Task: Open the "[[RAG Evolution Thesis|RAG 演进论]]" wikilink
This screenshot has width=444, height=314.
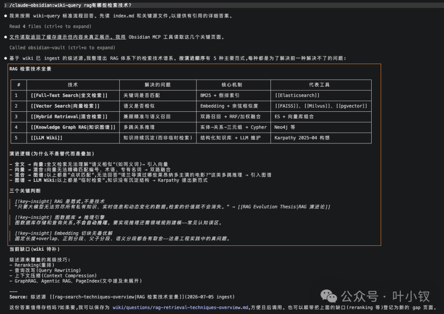Action: pyautogui.click(x=284, y=207)
